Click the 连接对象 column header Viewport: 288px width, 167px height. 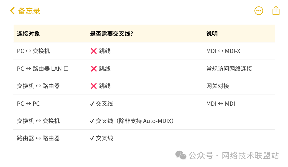(28, 34)
